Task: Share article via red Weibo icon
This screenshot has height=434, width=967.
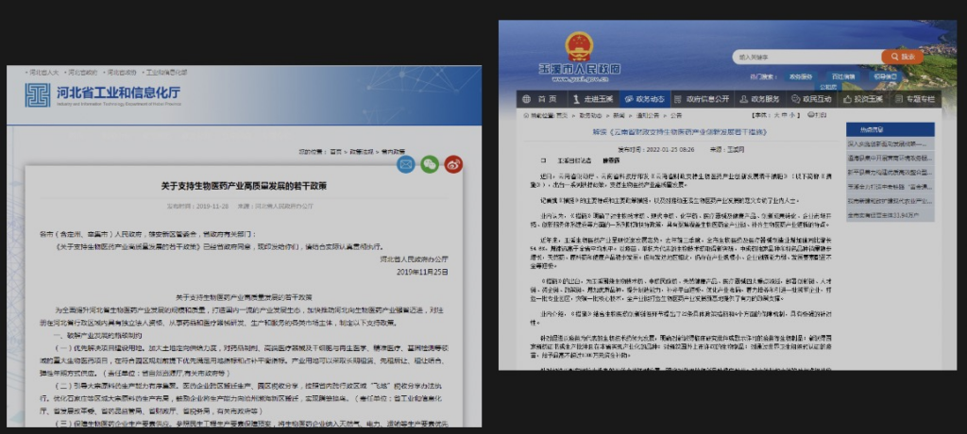Action: 453,165
